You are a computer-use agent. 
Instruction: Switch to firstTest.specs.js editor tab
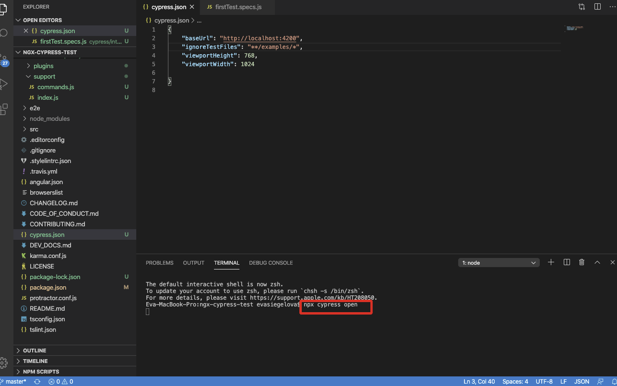coord(238,7)
